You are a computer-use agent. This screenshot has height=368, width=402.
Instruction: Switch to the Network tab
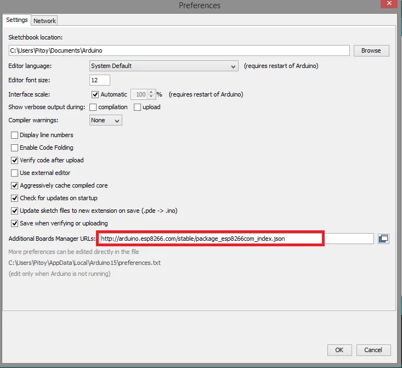point(44,21)
